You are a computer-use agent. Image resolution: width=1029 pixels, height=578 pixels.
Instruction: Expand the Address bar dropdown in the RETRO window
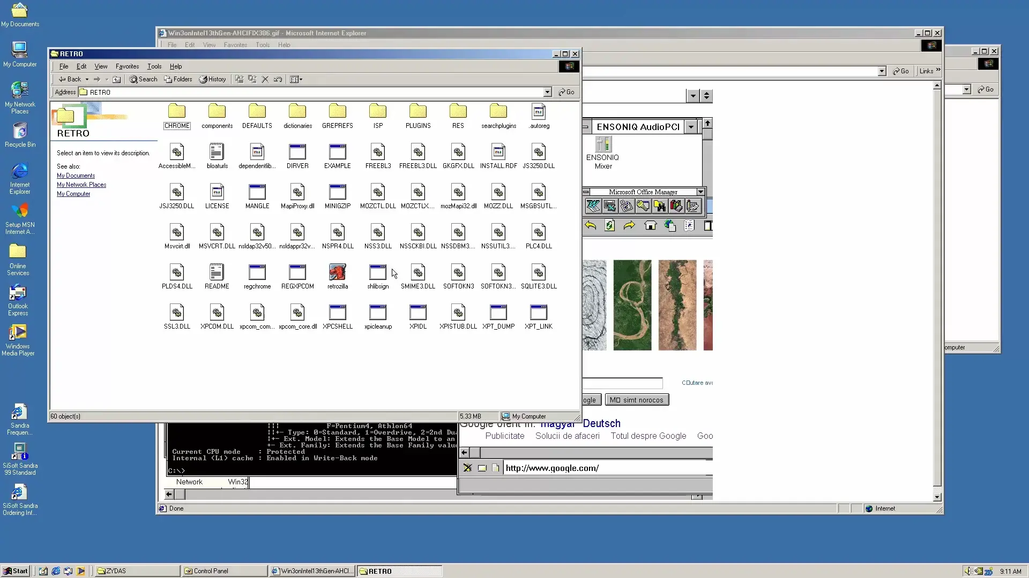click(x=547, y=92)
